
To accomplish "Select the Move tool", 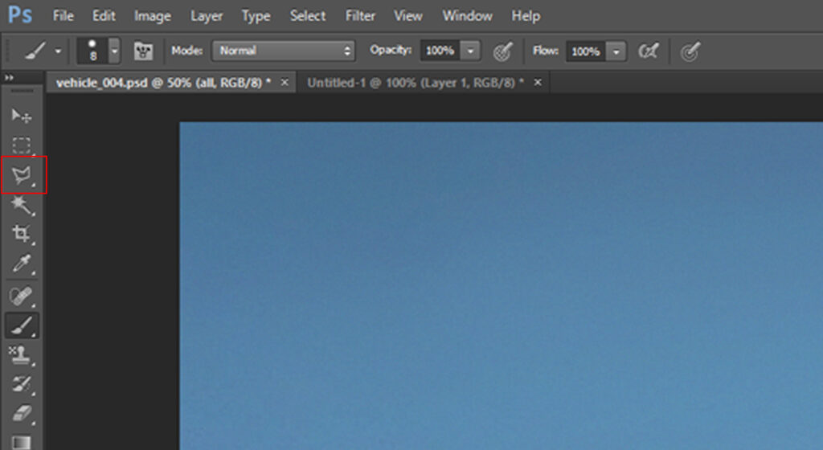I will point(22,116).
